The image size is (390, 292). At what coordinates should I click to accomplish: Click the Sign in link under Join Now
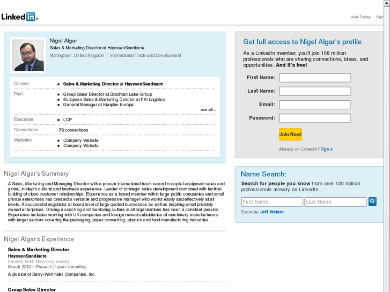(327, 149)
